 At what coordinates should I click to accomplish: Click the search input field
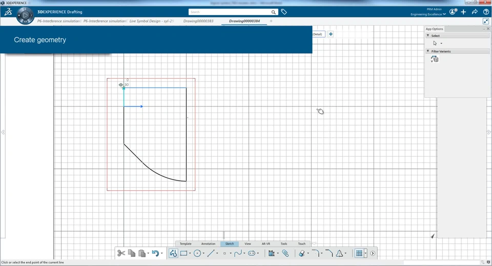click(230, 12)
